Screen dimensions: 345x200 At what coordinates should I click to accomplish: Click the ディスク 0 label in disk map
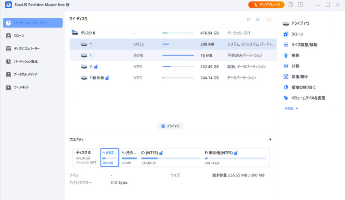point(83,152)
